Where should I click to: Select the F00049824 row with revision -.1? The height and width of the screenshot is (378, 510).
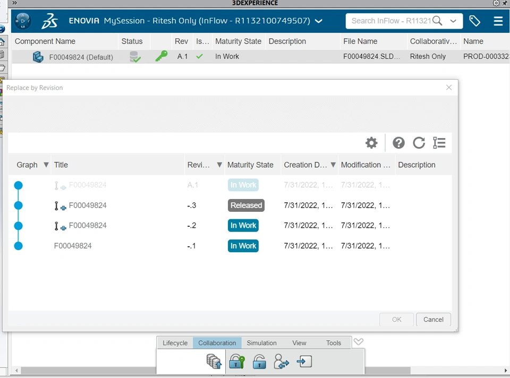pyautogui.click(x=230, y=246)
